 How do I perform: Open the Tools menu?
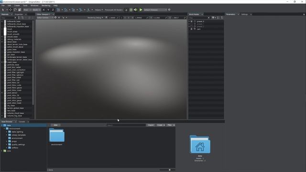point(25,5)
